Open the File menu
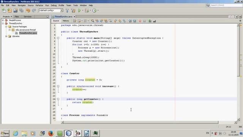 2,5
